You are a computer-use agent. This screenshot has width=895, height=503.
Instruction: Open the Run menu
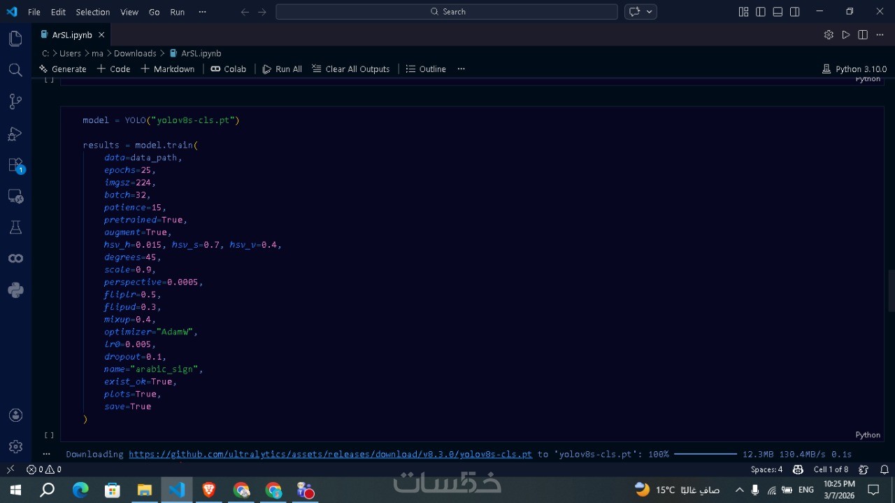(178, 12)
